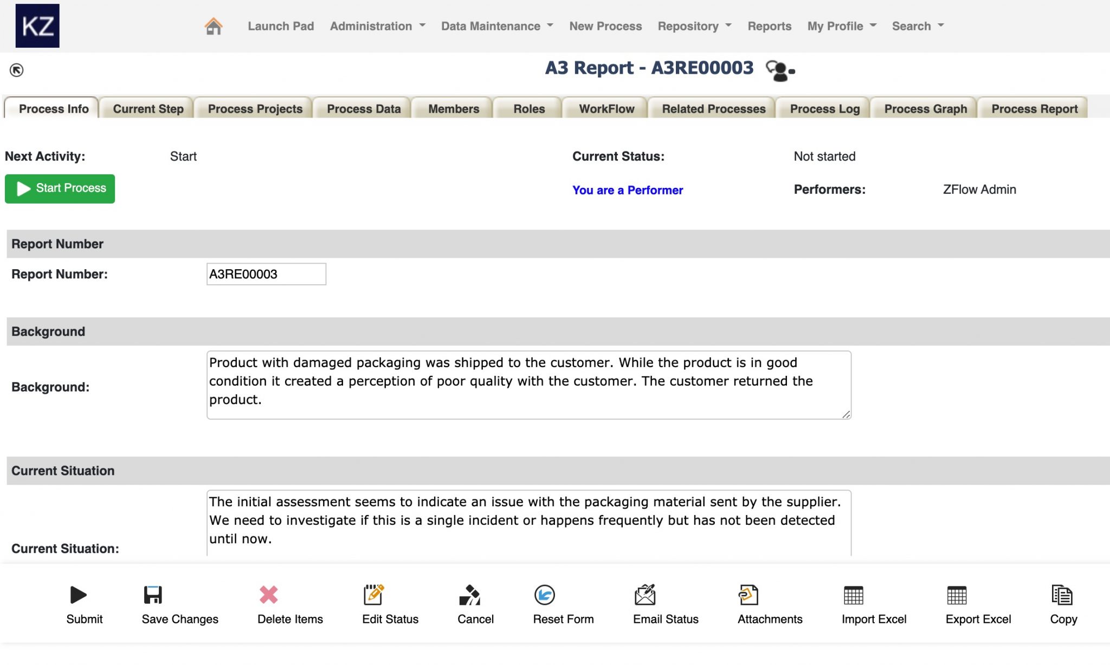This screenshot has width=1110, height=665.
Task: Expand the Repository dropdown
Action: tap(690, 26)
